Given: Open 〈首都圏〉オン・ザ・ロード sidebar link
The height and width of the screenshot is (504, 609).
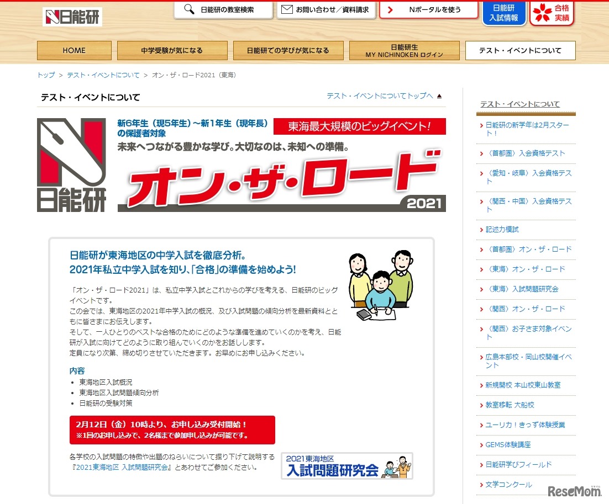Looking at the screenshot, I should [x=529, y=249].
